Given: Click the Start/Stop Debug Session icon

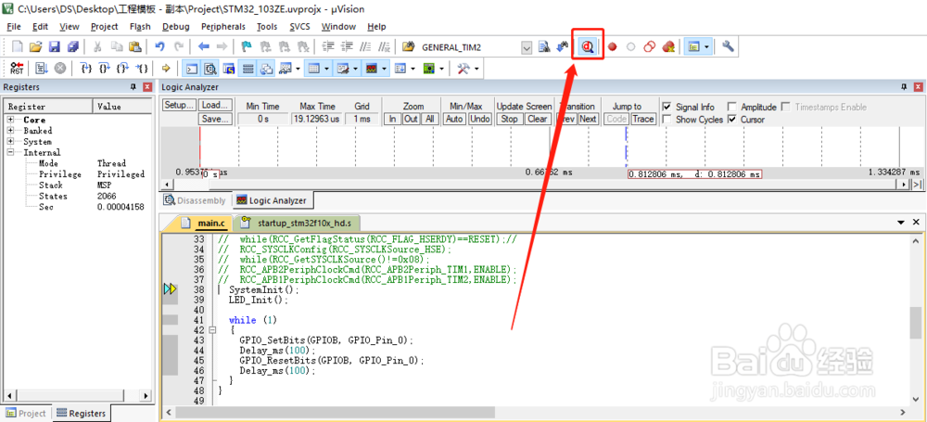Looking at the screenshot, I should click(587, 46).
